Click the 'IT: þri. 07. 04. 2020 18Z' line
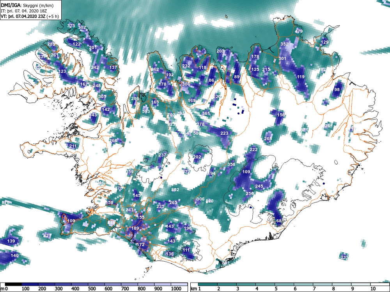The height and width of the screenshot is (292, 390). tap(23, 11)
